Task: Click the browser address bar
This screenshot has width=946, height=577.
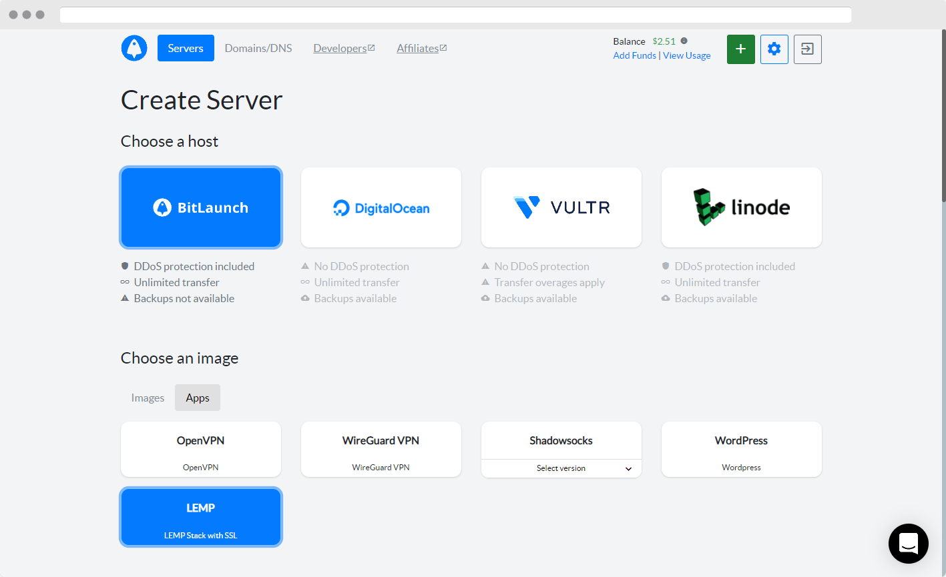Action: pyautogui.click(x=455, y=15)
